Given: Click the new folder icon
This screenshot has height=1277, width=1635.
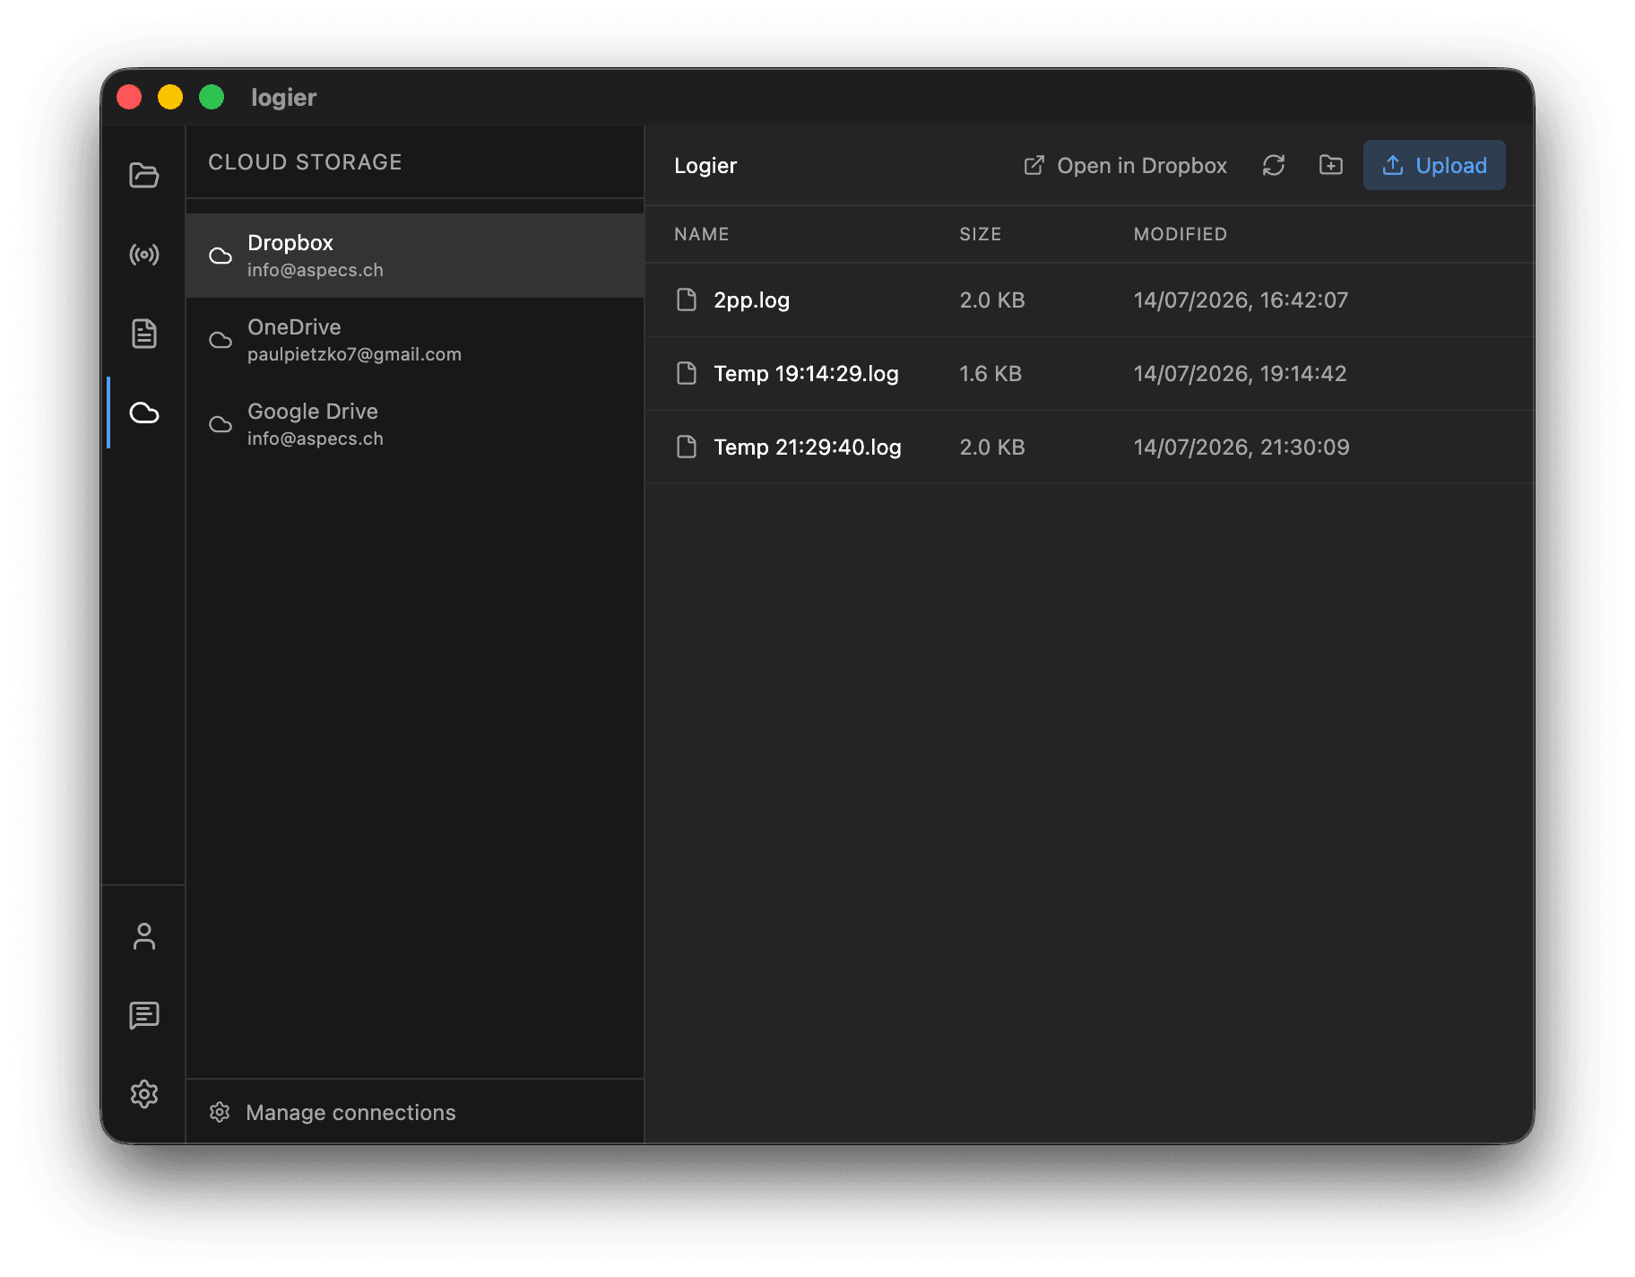Looking at the screenshot, I should 1331,165.
